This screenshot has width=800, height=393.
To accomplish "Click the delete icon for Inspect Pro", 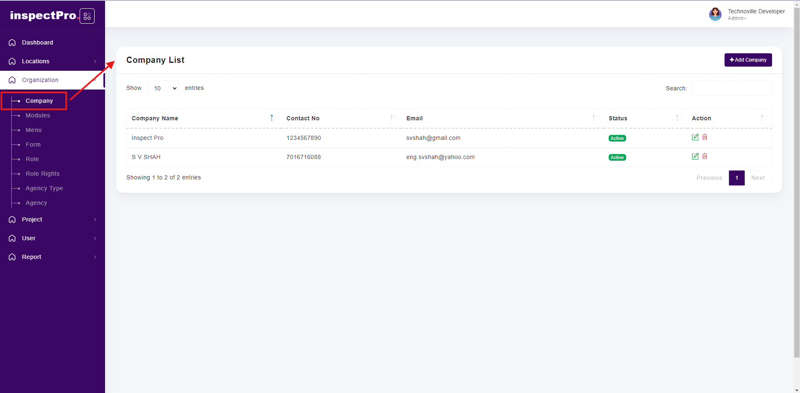I will tap(705, 137).
